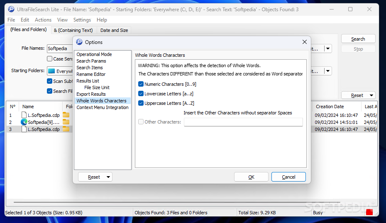Click the Search button
The image size is (386, 223).
(x=358, y=39)
